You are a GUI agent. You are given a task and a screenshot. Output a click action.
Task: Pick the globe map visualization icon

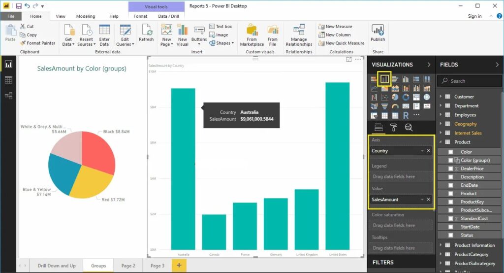click(427, 97)
